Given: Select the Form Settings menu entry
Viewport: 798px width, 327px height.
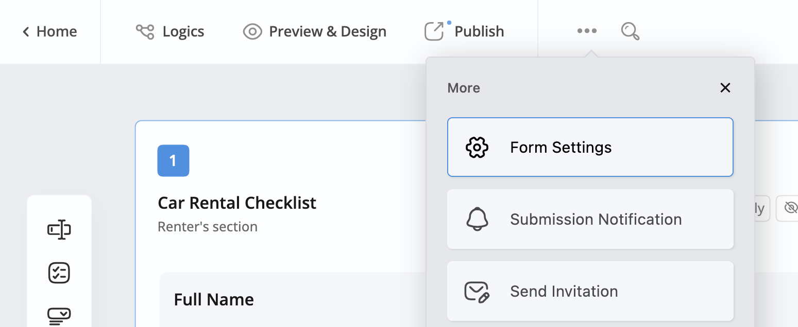Looking at the screenshot, I should coord(561,148).
